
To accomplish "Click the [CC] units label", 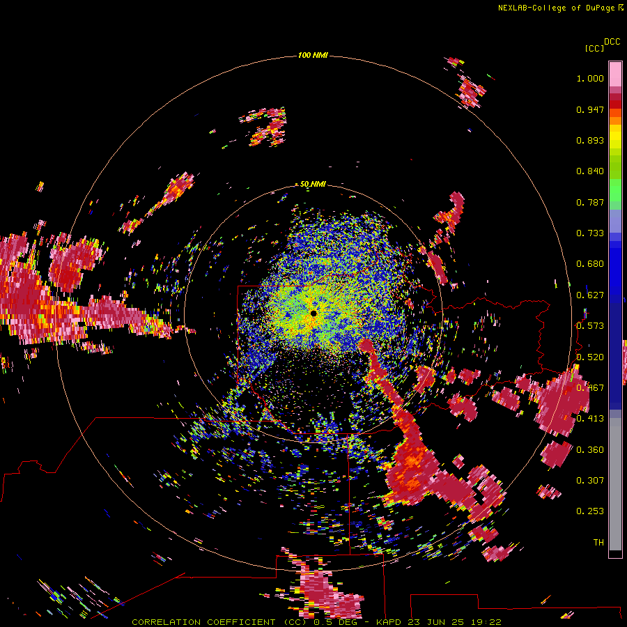I will [x=594, y=48].
